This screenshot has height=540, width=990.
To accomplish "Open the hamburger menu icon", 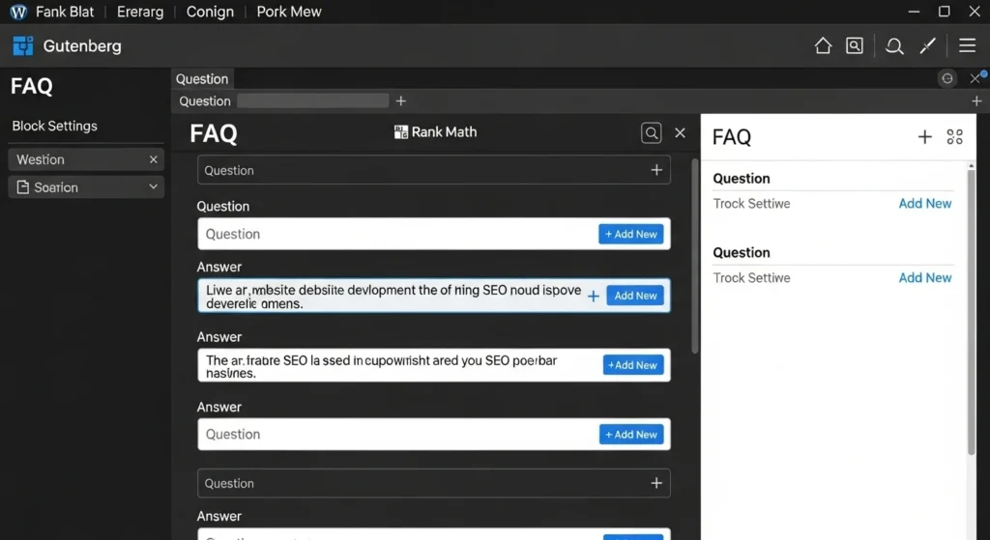I will click(x=967, y=45).
